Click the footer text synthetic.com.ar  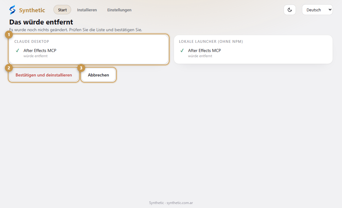tap(180, 203)
